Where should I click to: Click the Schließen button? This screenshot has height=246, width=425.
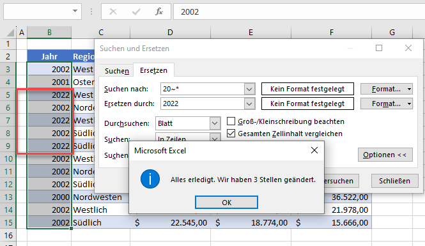point(394,181)
